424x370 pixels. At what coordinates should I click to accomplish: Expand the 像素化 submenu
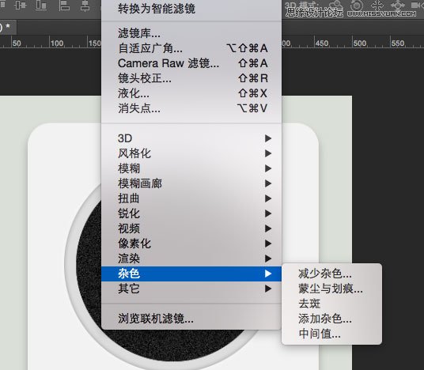point(191,244)
